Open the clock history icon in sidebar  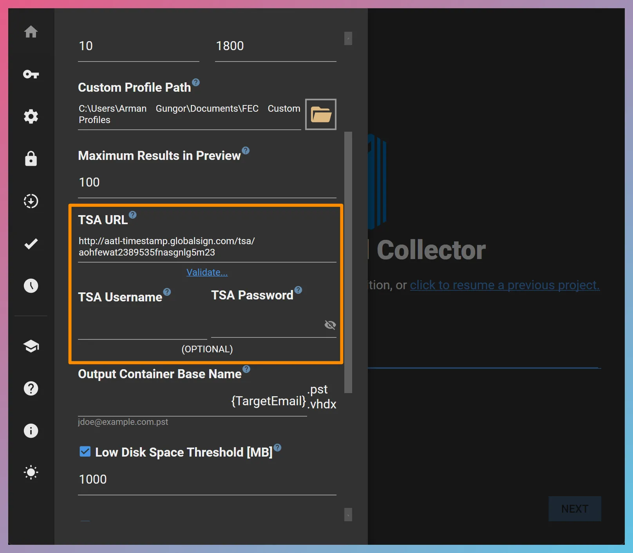point(31,286)
